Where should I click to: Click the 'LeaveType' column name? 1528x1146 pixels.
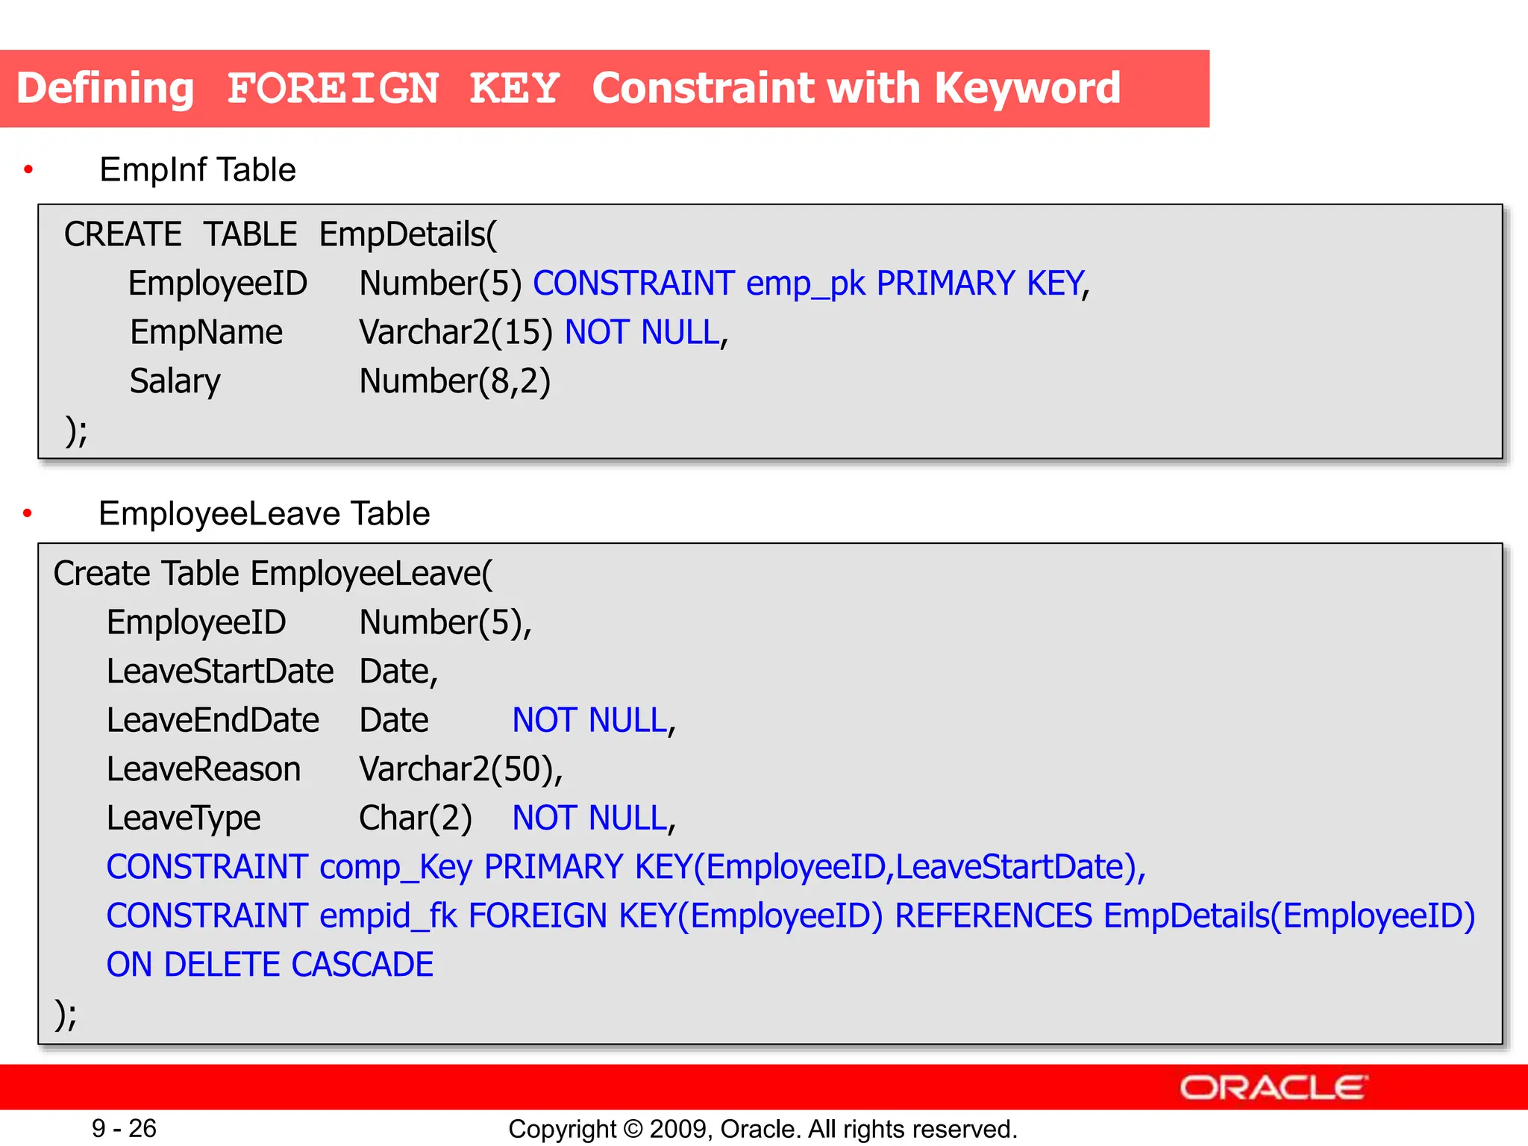click(184, 818)
